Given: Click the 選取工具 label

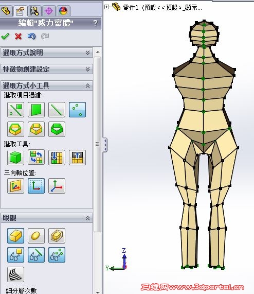Looking at the screenshot, I should 17,144.
